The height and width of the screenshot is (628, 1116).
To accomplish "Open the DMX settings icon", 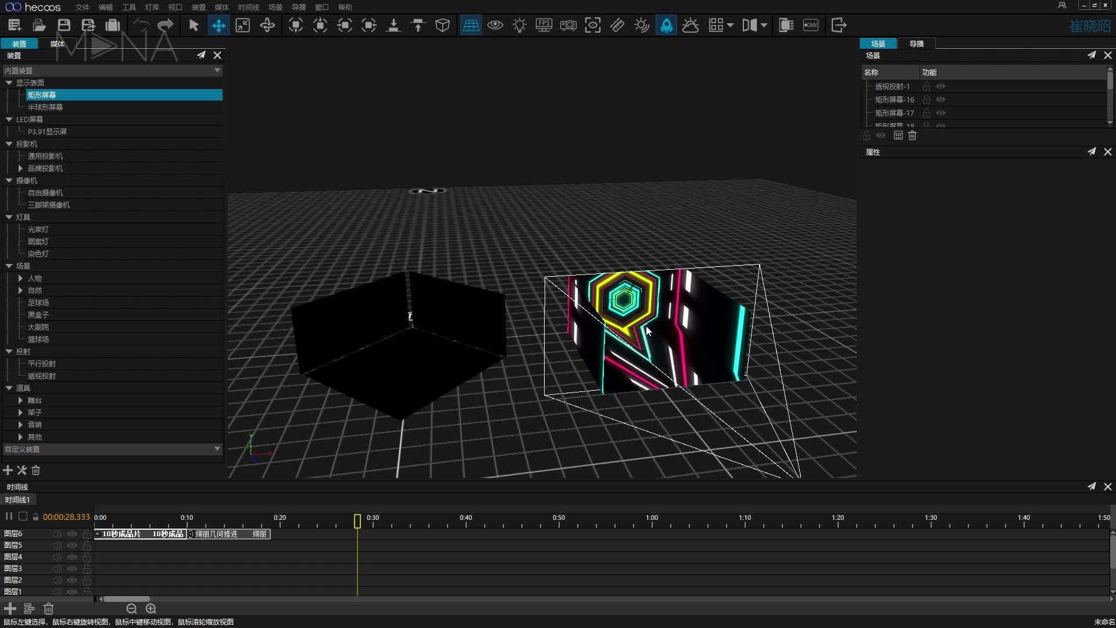I will (x=811, y=25).
